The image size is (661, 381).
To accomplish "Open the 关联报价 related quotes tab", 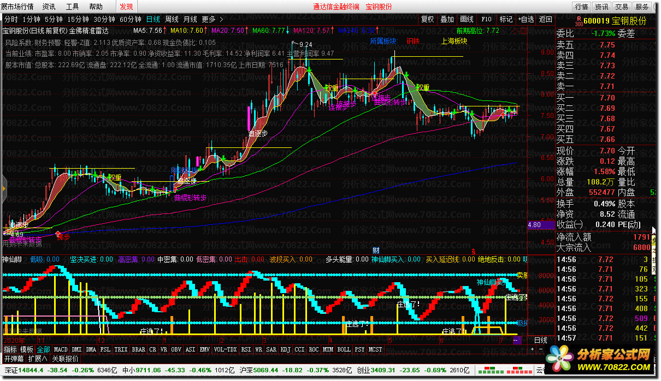I will click(65, 359).
